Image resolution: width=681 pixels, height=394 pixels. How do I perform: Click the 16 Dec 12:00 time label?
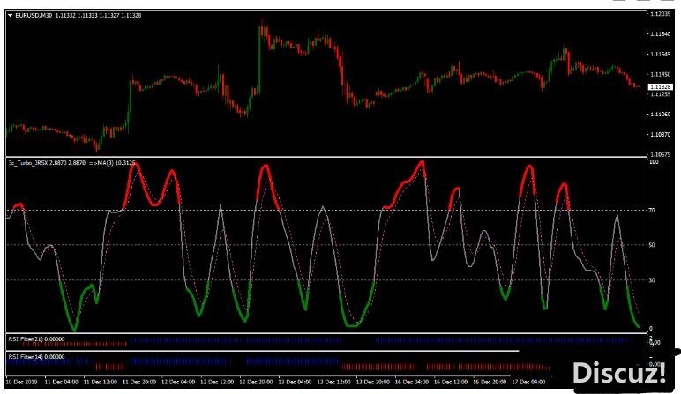tap(451, 383)
